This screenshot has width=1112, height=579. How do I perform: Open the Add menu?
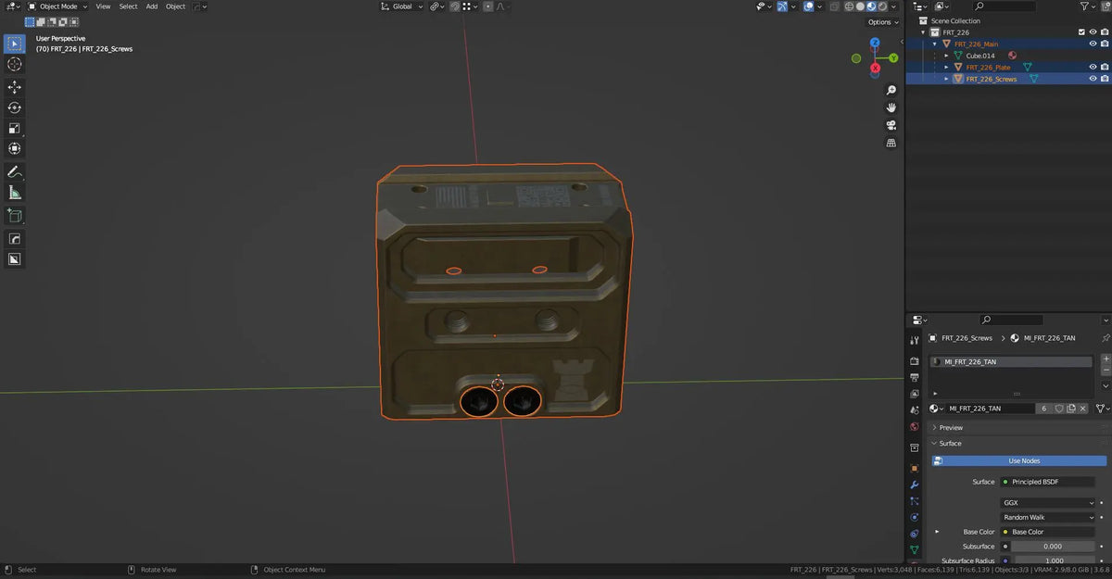click(152, 6)
